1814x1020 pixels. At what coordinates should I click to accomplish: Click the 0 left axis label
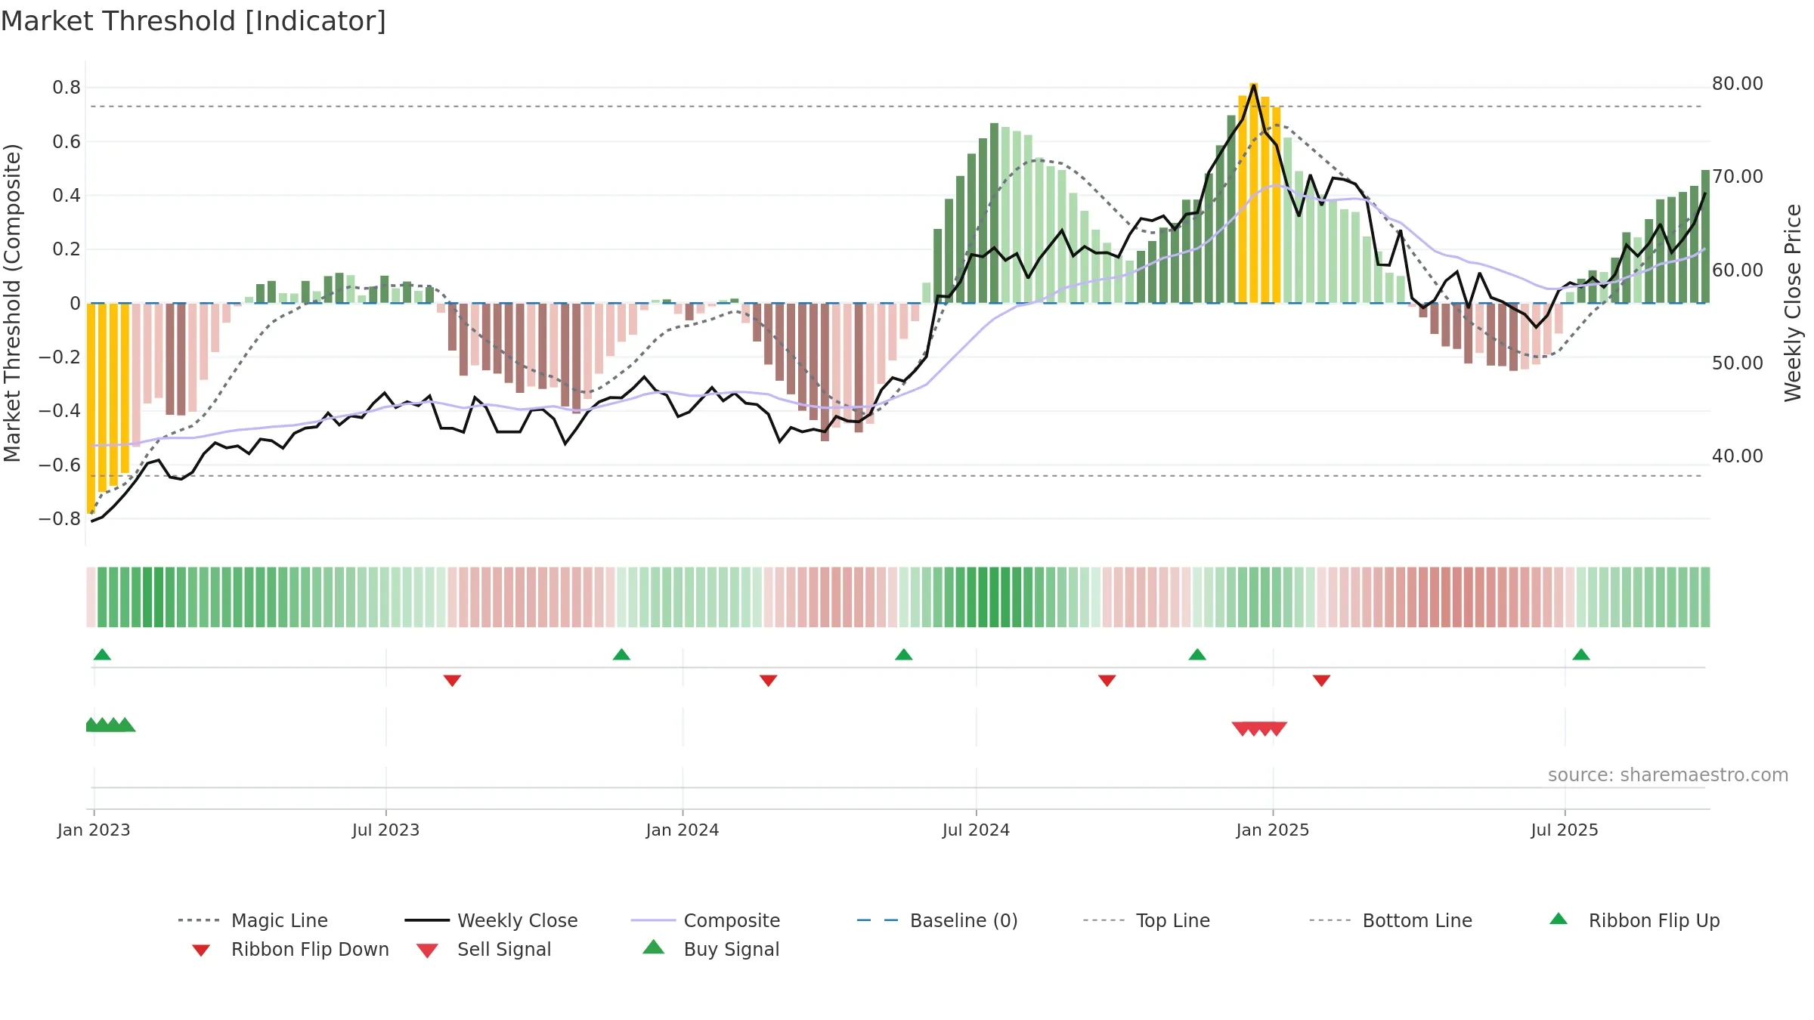tap(75, 303)
